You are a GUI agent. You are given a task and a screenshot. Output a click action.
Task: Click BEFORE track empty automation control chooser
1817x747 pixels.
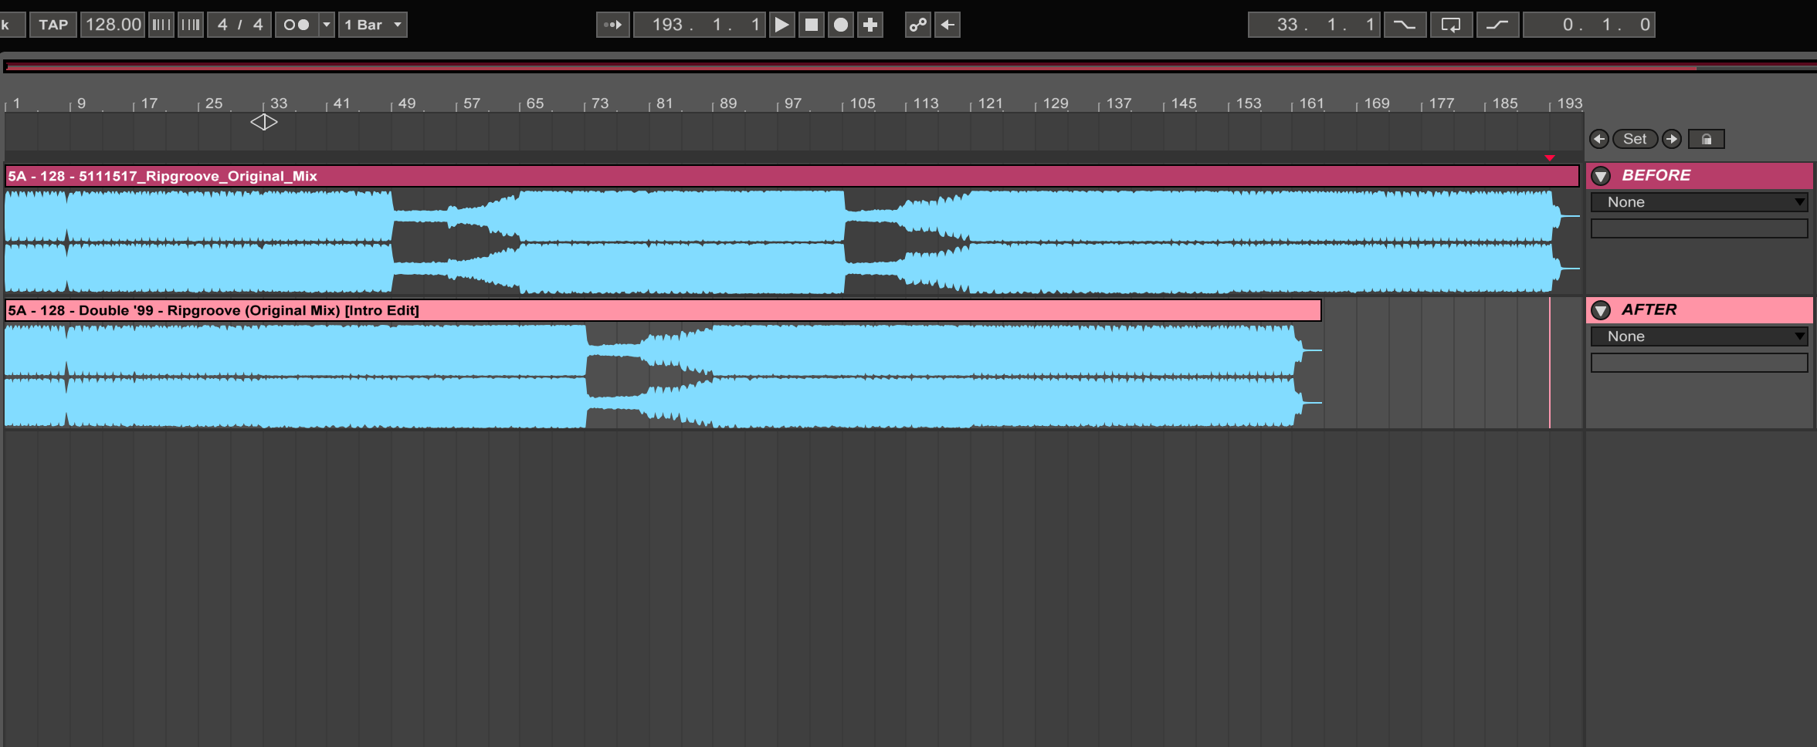[x=1699, y=228]
